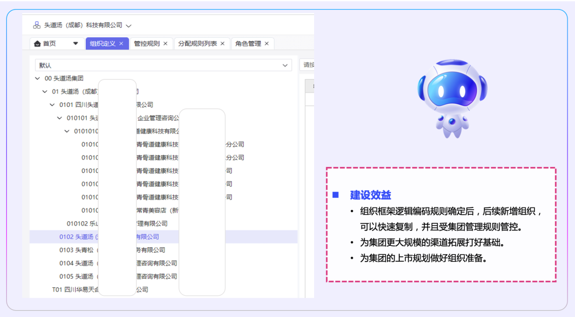Expand the 默认 combo box
Screen dimensions: 575x317
point(284,65)
